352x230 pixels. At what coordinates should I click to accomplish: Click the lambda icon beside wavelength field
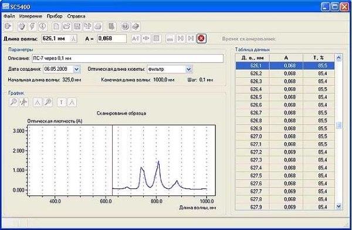pos(73,39)
